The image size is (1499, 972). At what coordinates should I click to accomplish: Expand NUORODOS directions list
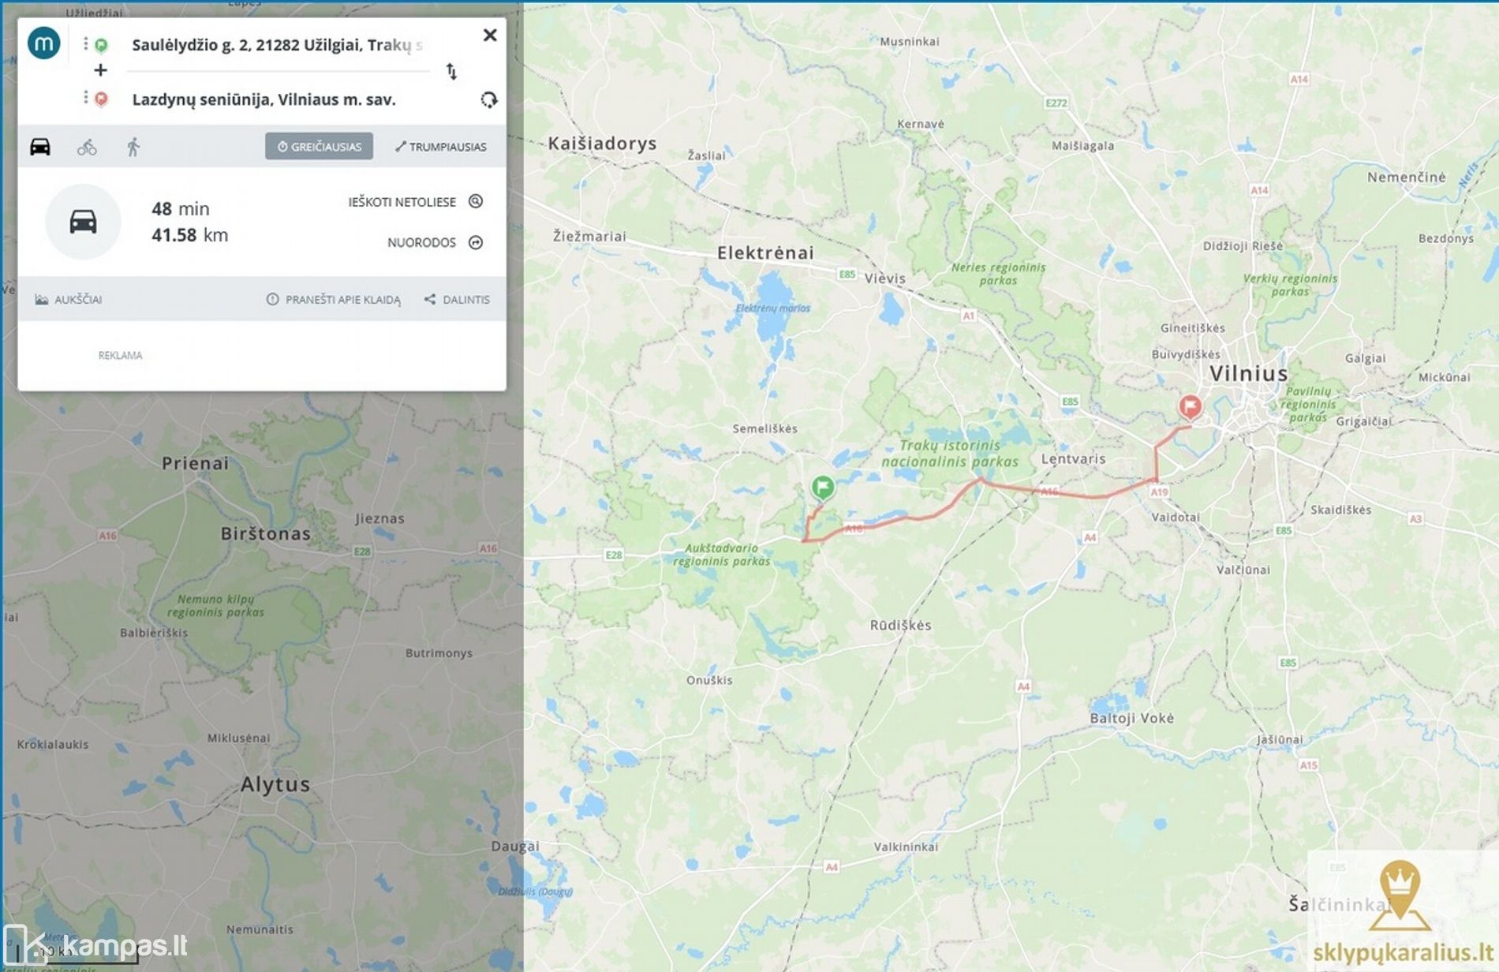(435, 242)
